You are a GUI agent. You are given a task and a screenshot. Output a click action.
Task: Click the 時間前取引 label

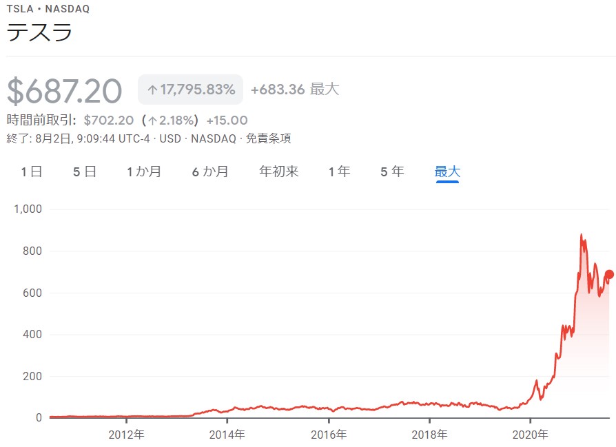click(41, 121)
